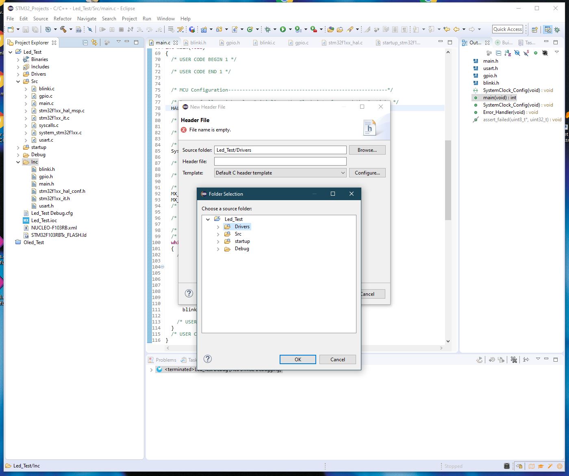
Task: Toggle Hide Fields icon in Outline
Action: click(517, 53)
